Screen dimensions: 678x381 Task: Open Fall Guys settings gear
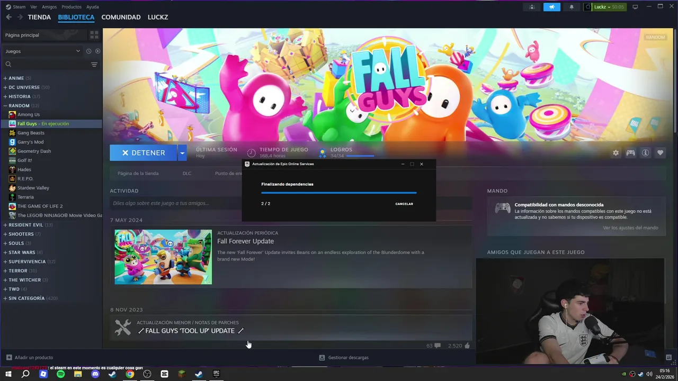(x=615, y=153)
